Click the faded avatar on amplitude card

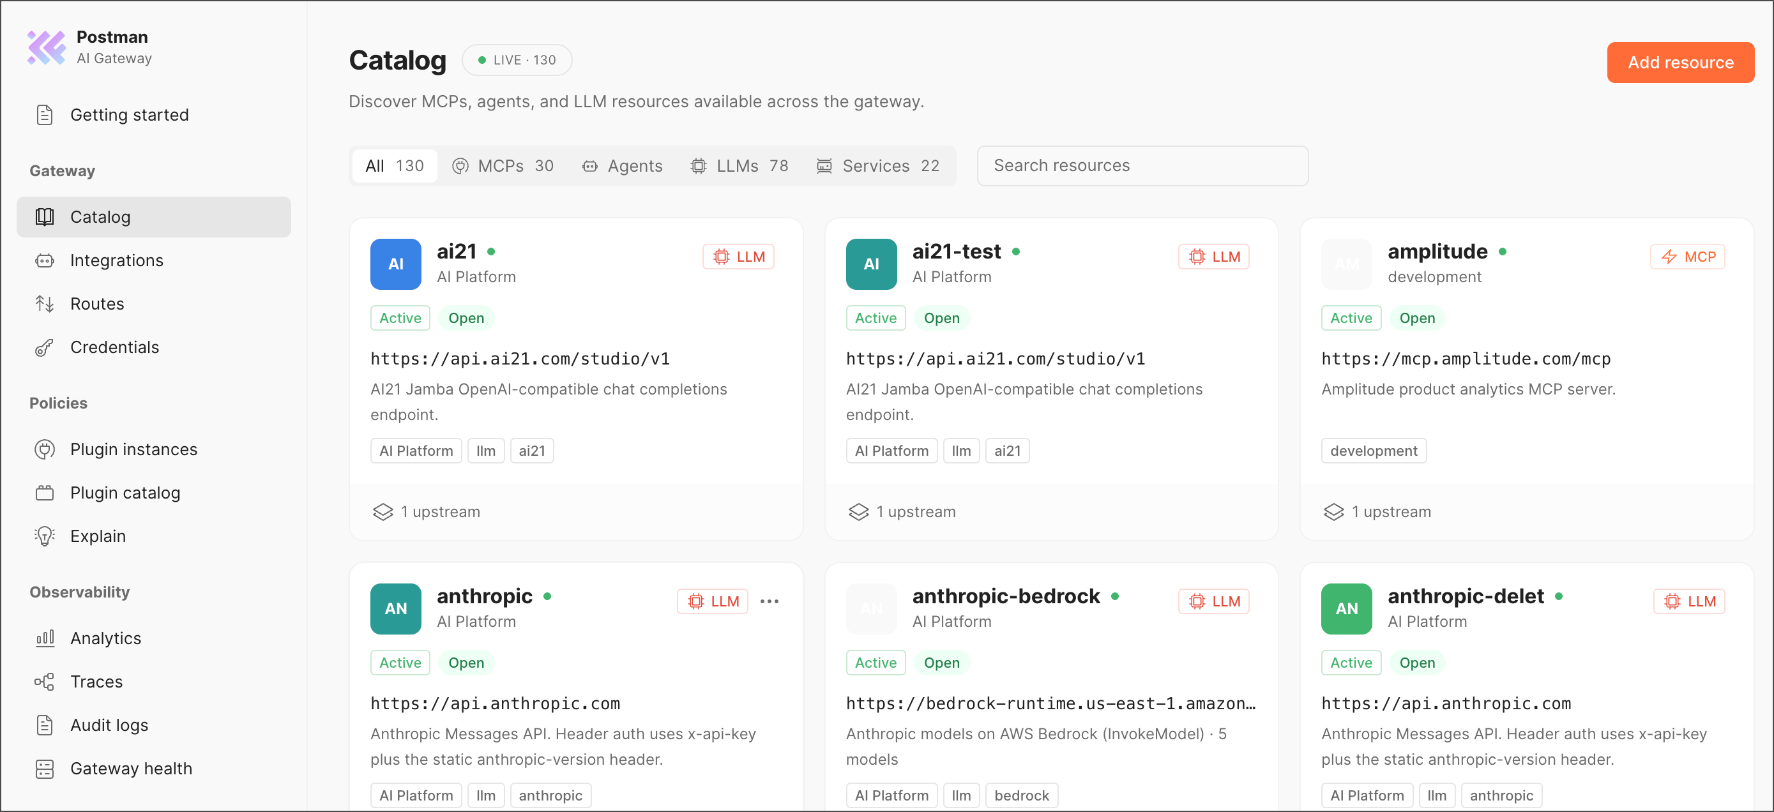(1346, 264)
